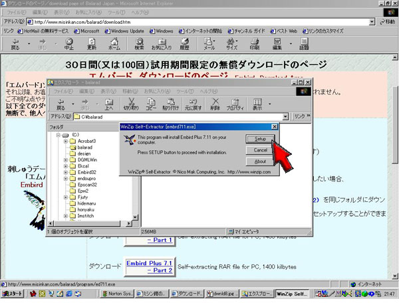Screen dimensions: 399x303
Task: Click the Home icon in Internet Explorer toolbar
Action: pos(114,44)
